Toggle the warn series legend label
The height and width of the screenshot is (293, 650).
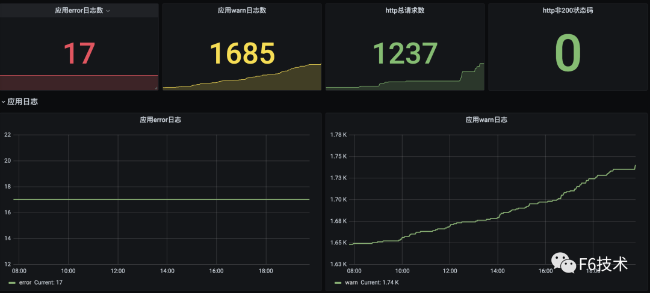351,282
